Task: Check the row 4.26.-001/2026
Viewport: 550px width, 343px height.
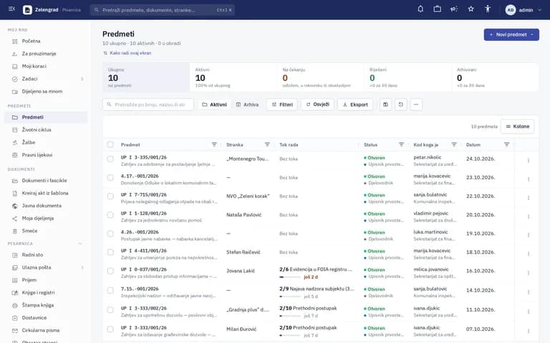Action: (110, 234)
